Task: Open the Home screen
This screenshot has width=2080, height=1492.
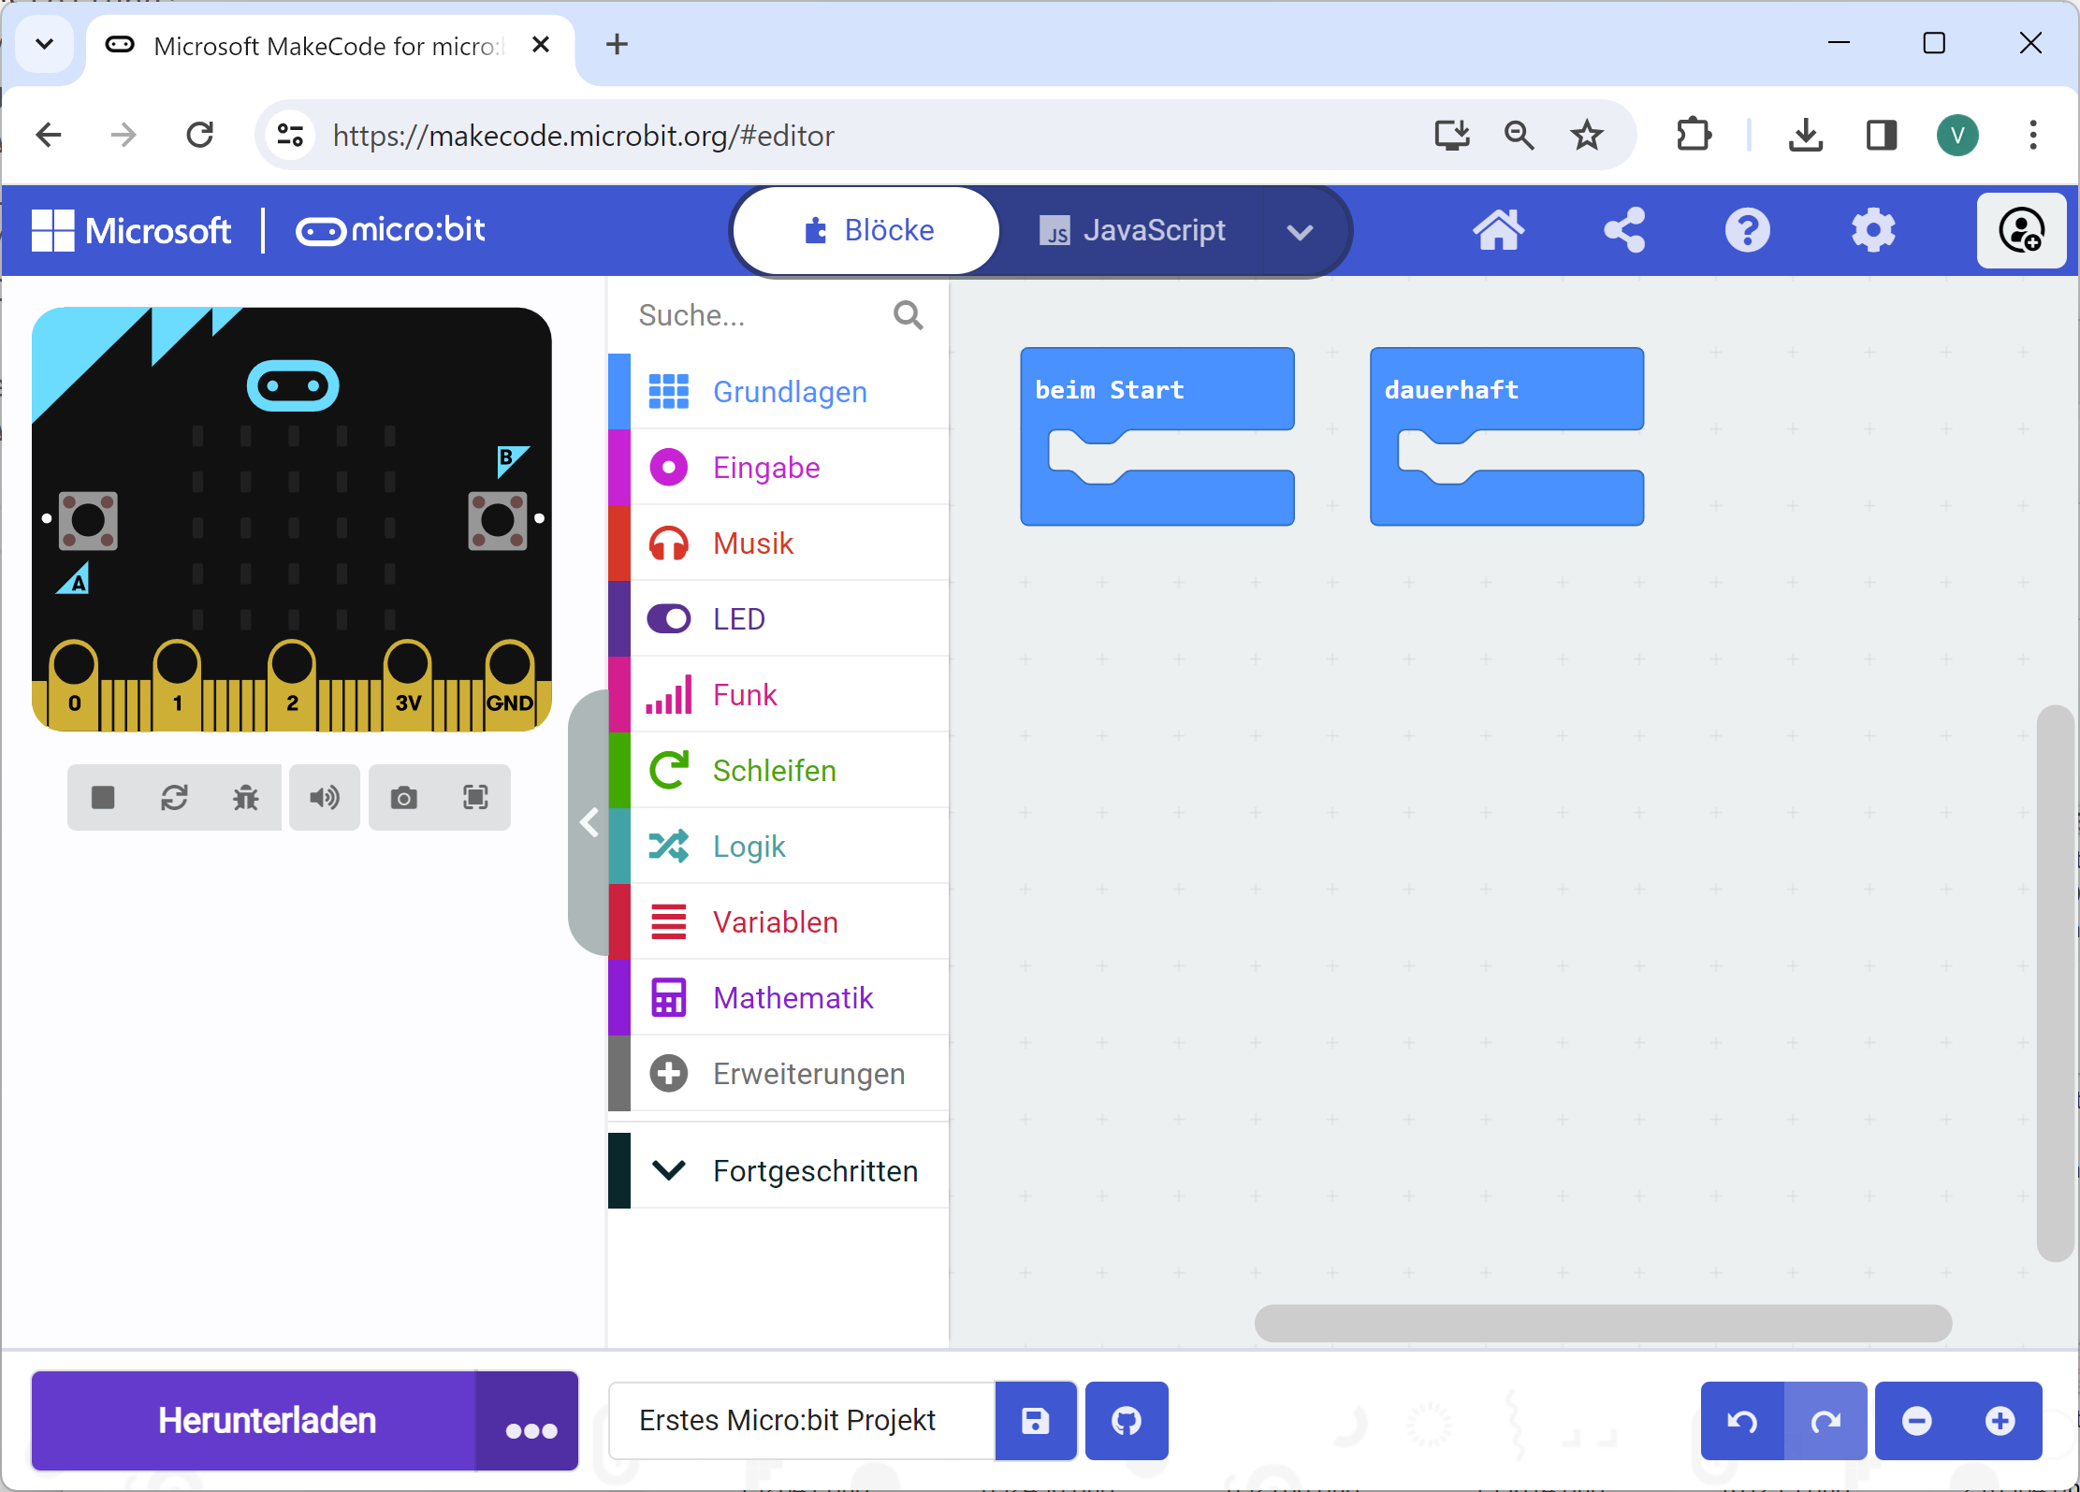Action: [1499, 230]
